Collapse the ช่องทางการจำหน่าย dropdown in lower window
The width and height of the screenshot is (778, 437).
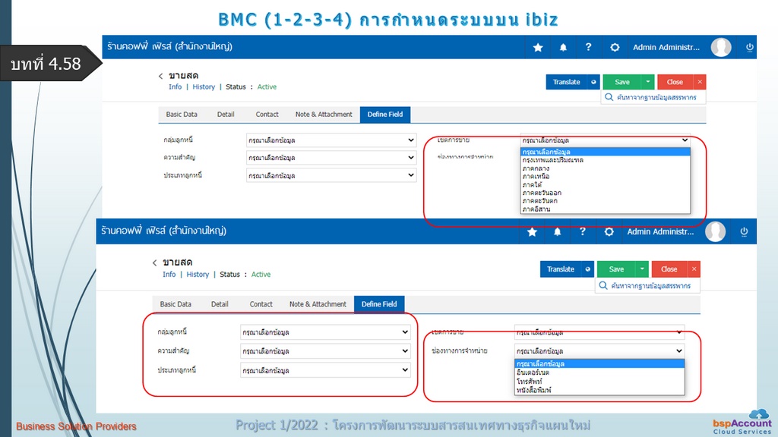(x=599, y=351)
